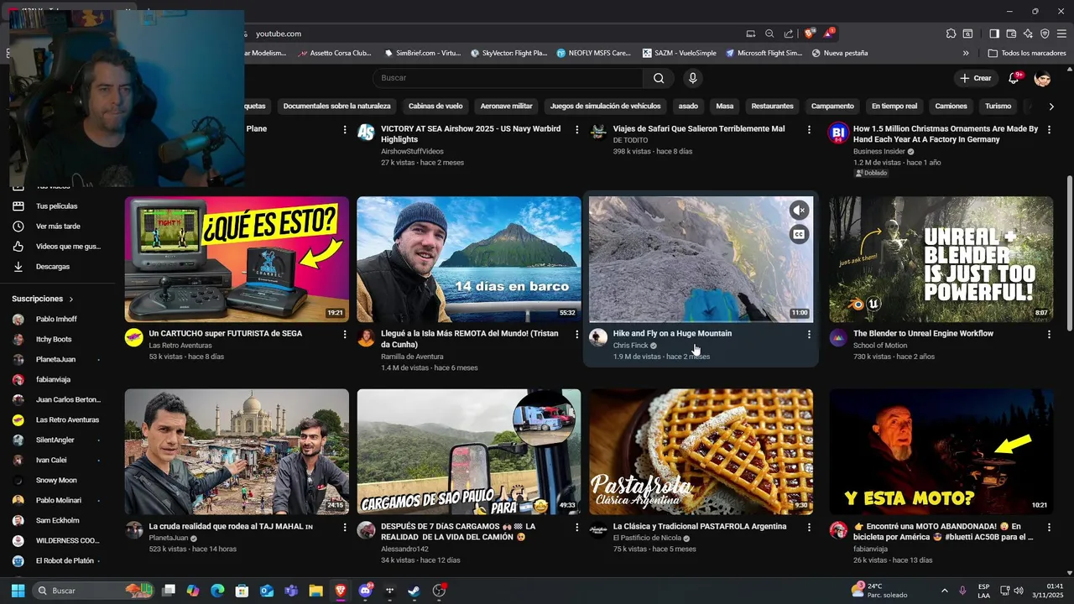Open Unreal + Blender video thumbnail
Screen dimensions: 1074x604
(941, 259)
